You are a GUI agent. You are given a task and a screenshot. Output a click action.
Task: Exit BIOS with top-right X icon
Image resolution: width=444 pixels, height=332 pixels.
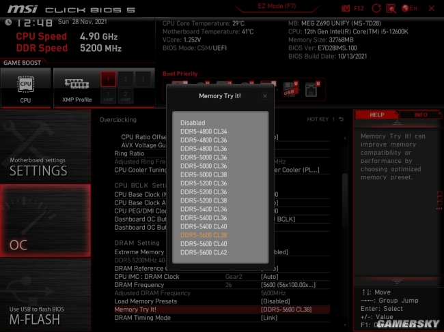[x=432, y=8]
